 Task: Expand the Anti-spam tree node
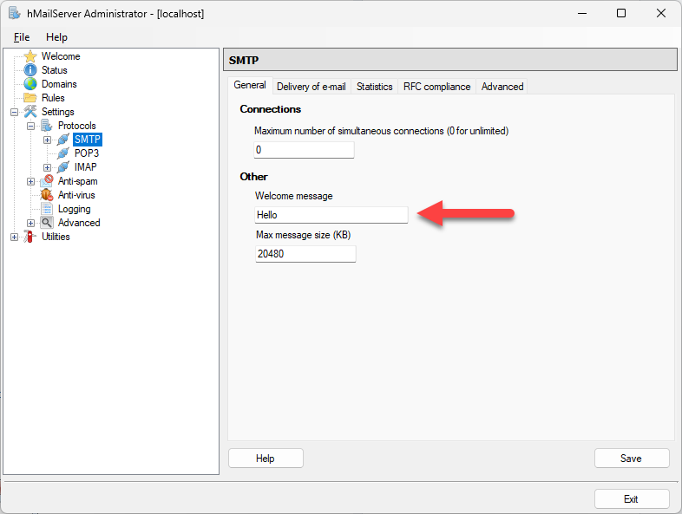(31, 182)
